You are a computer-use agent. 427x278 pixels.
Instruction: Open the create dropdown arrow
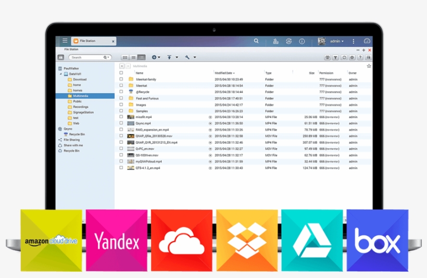159,57
